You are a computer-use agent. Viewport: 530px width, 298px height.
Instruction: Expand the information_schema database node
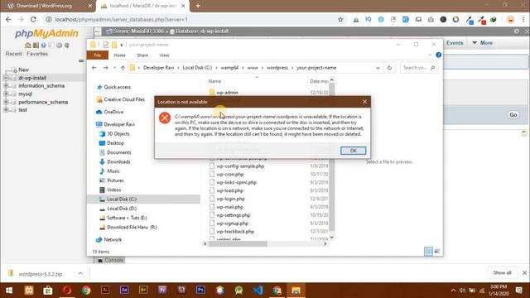click(x=6, y=86)
